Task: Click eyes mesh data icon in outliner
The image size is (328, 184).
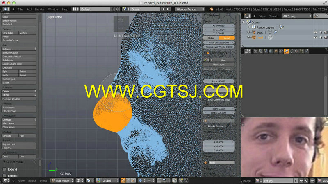Action: [x=270, y=32]
